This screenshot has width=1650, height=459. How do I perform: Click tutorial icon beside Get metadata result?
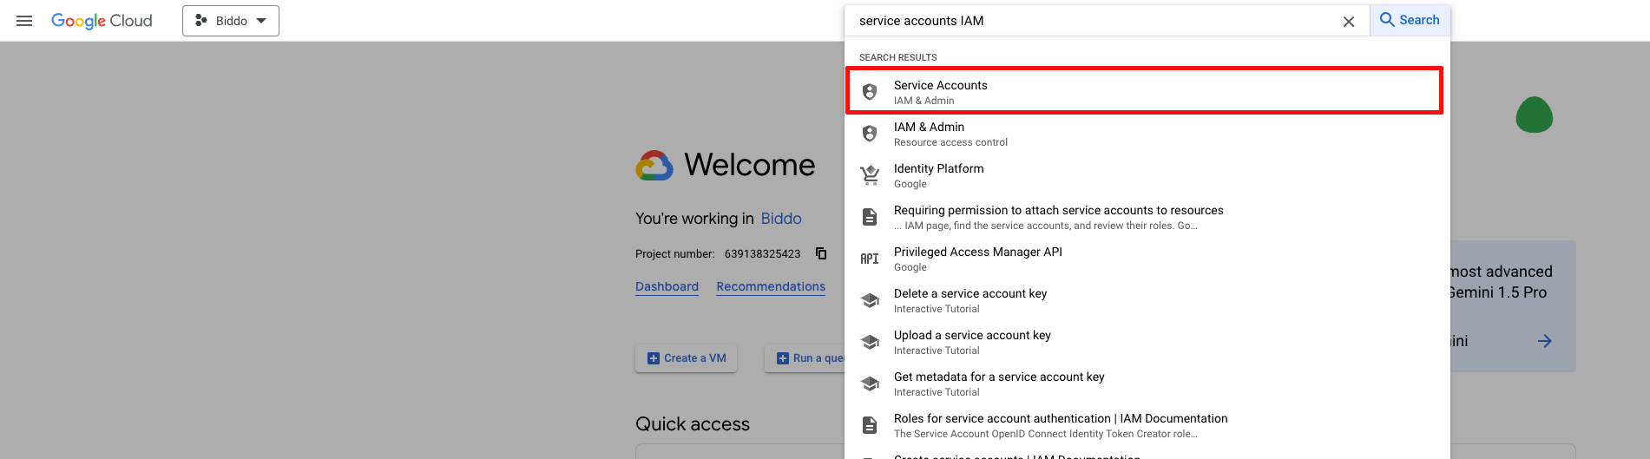click(x=870, y=384)
